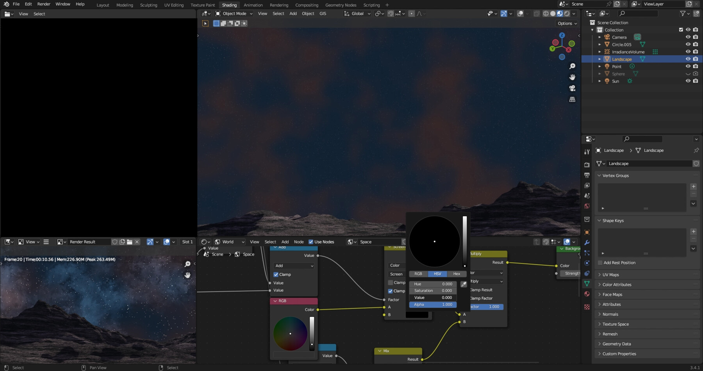The height and width of the screenshot is (371, 703).
Task: Click the Landscape mesh name field
Action: [x=648, y=163]
